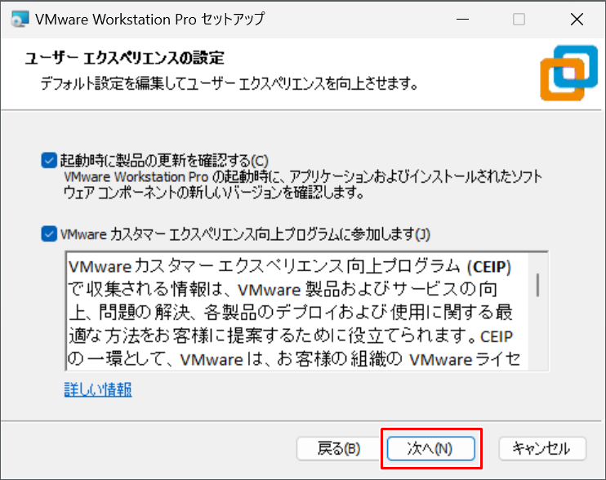Image resolution: width=606 pixels, height=480 pixels.
Task: Toggle the check for product updates on startup checkbox
Action: 49,160
